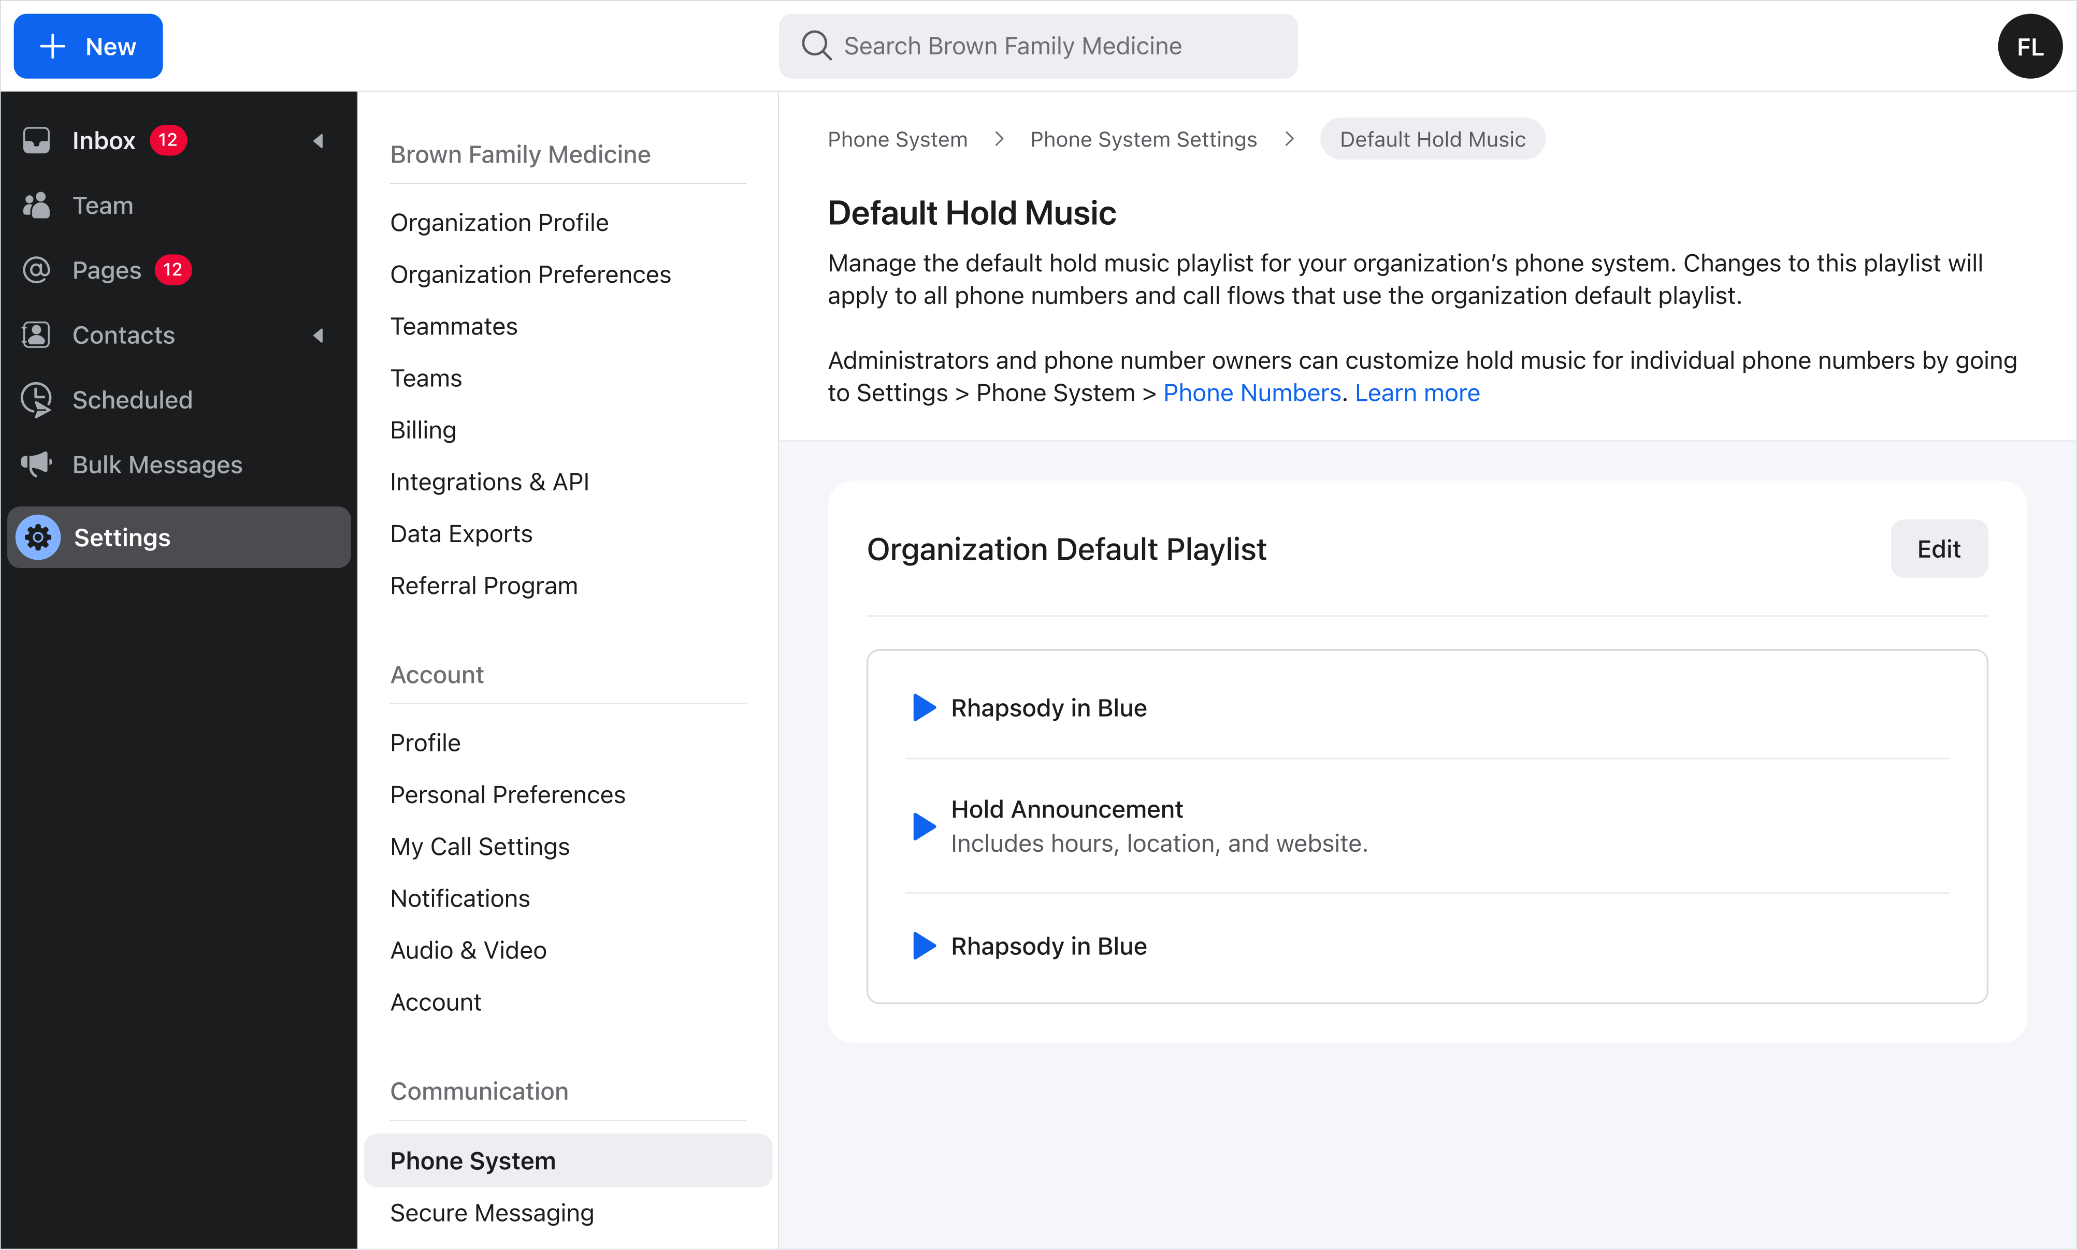Play the last Rhapsody in Blue track

(x=924, y=946)
